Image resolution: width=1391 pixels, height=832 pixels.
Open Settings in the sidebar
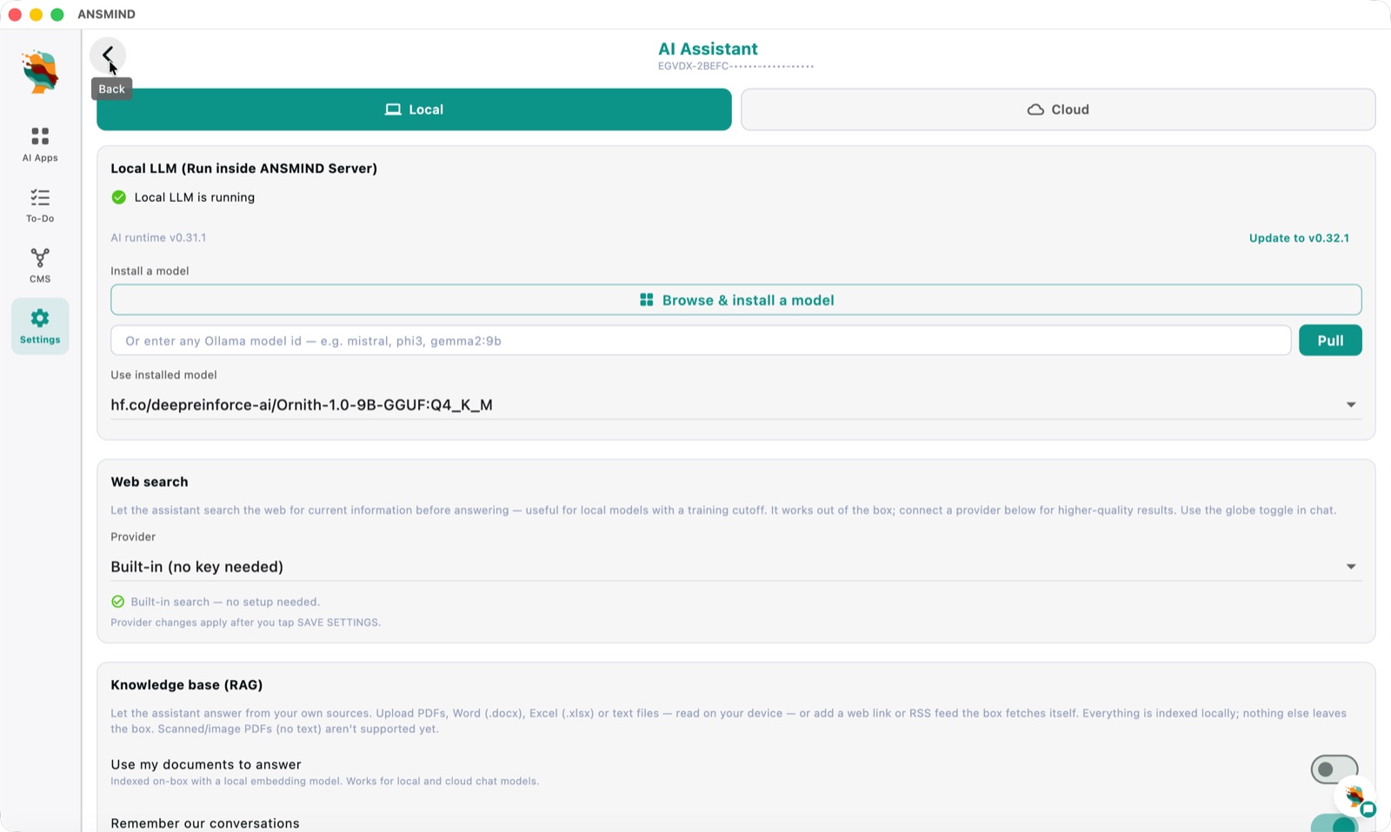40,326
